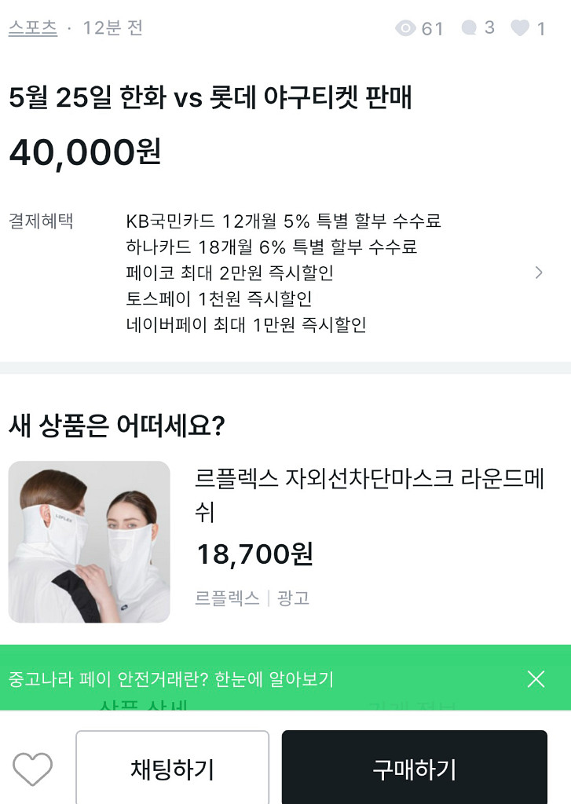Close the green 안전거래 banner

coord(536,679)
